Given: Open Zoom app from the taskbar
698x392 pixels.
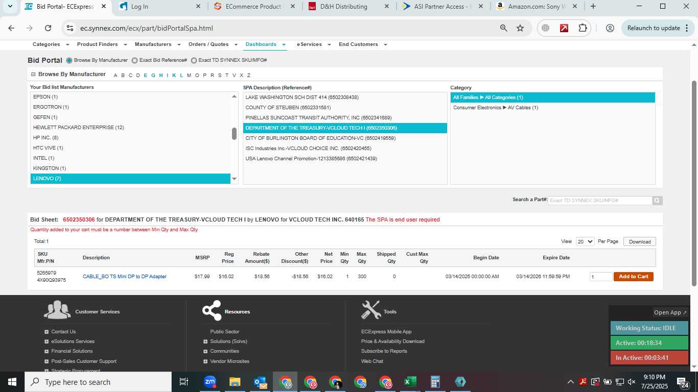Looking at the screenshot, I should [x=210, y=382].
